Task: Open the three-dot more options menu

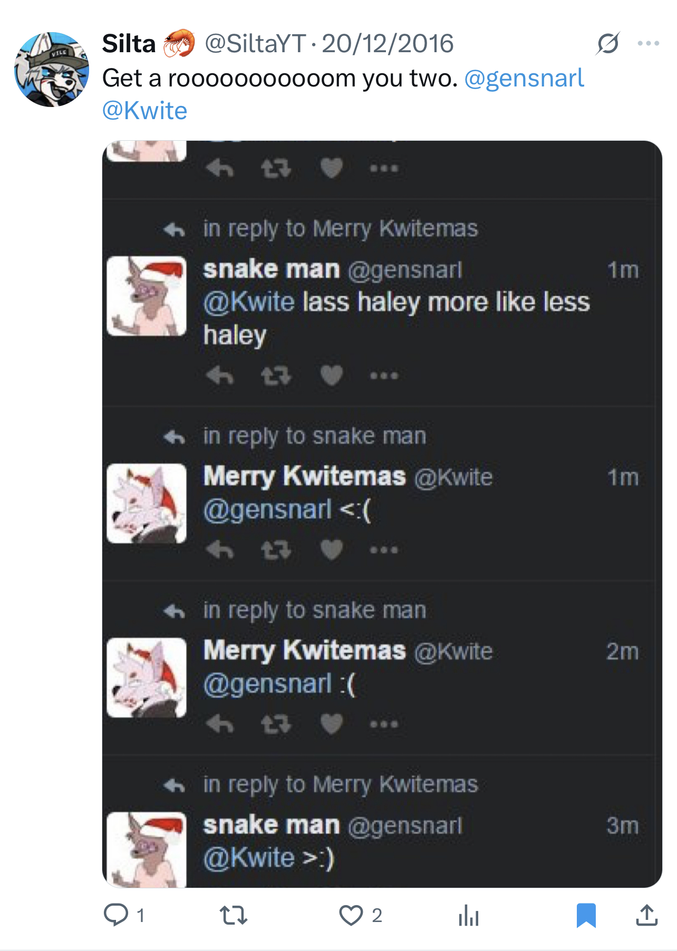Action: (648, 43)
